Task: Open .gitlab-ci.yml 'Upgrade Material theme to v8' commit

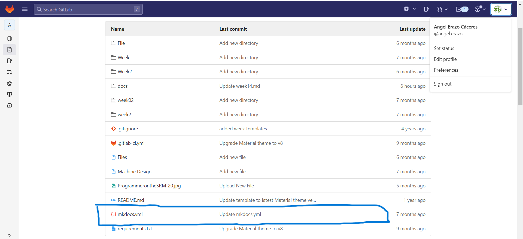Action: tap(251, 143)
